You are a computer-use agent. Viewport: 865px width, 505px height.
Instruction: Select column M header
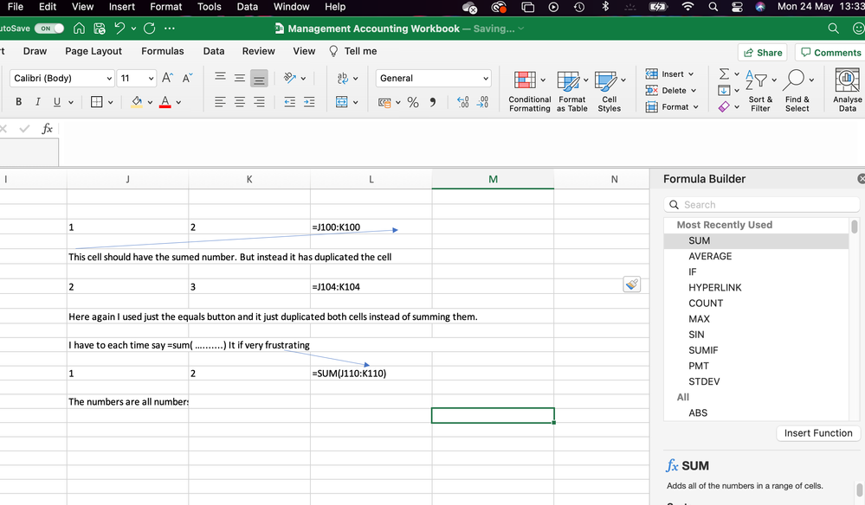pyautogui.click(x=493, y=180)
